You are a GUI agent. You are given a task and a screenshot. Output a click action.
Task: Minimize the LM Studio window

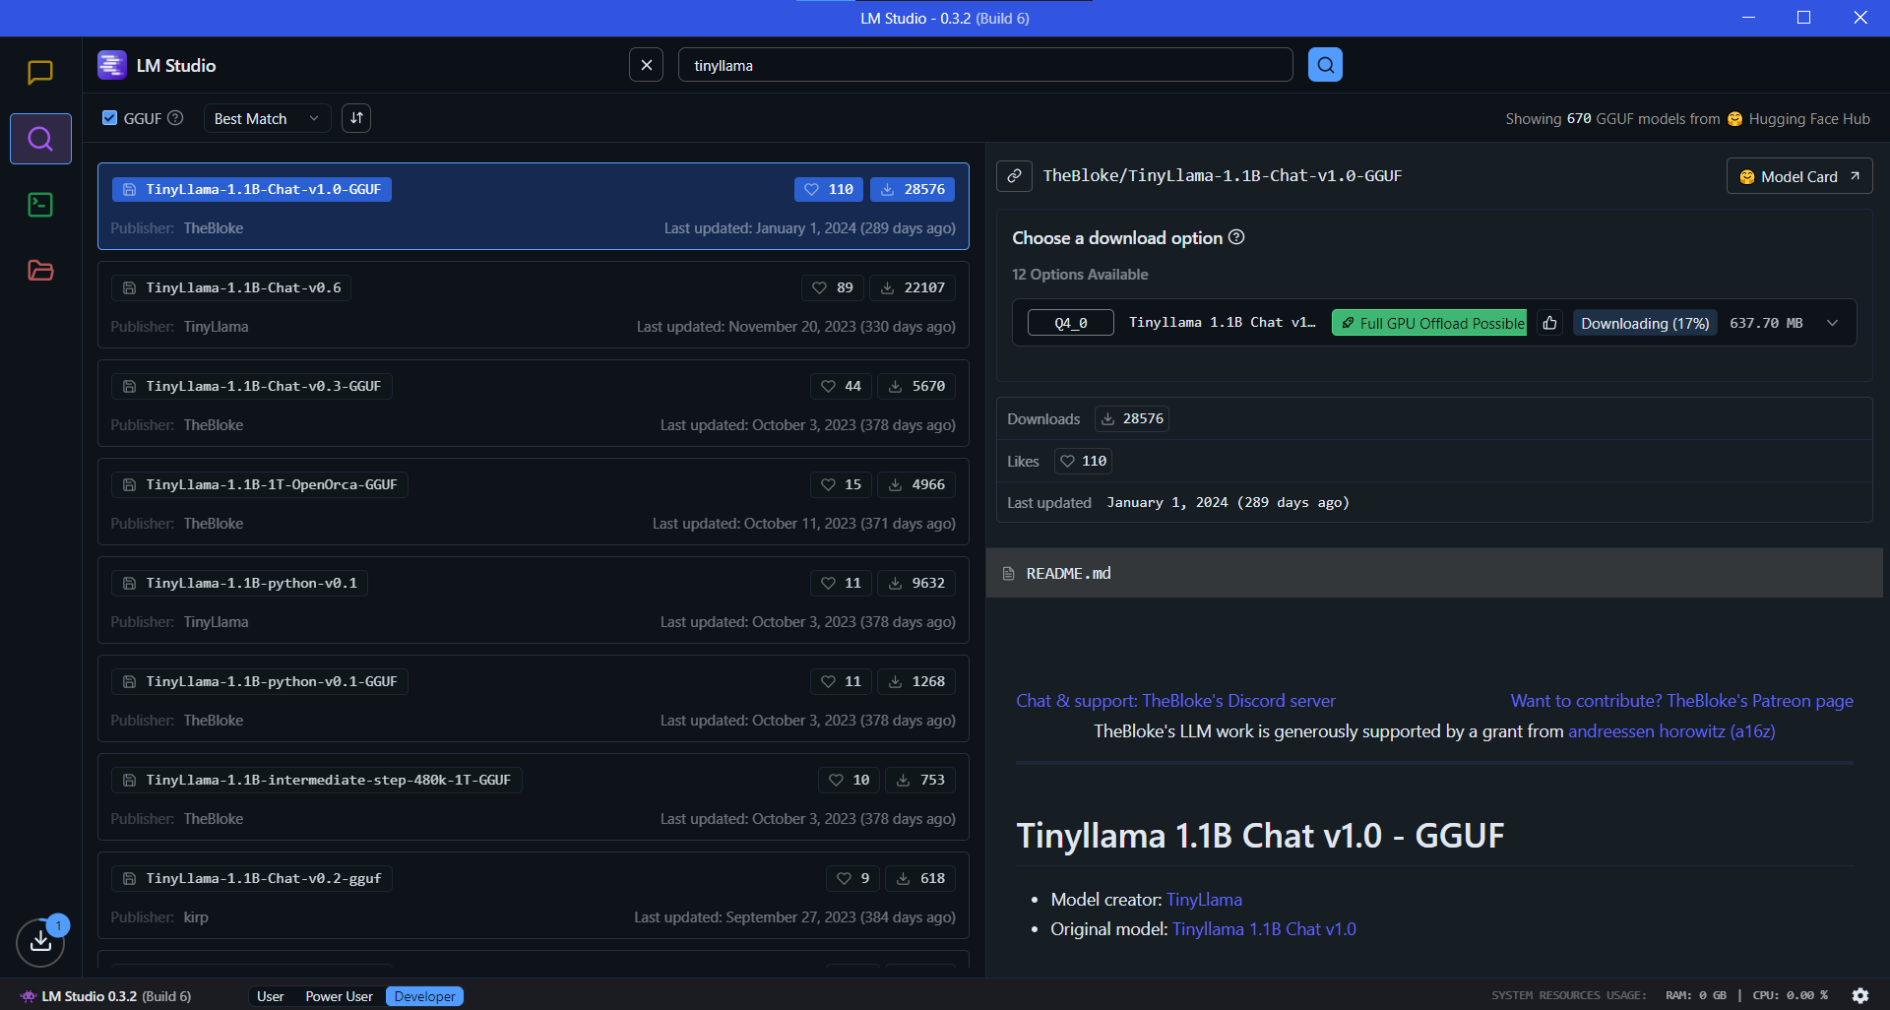(1749, 18)
